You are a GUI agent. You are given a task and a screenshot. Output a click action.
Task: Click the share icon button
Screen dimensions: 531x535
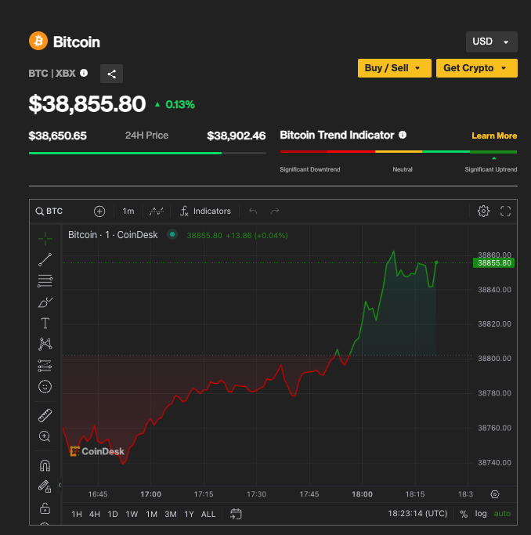point(111,74)
